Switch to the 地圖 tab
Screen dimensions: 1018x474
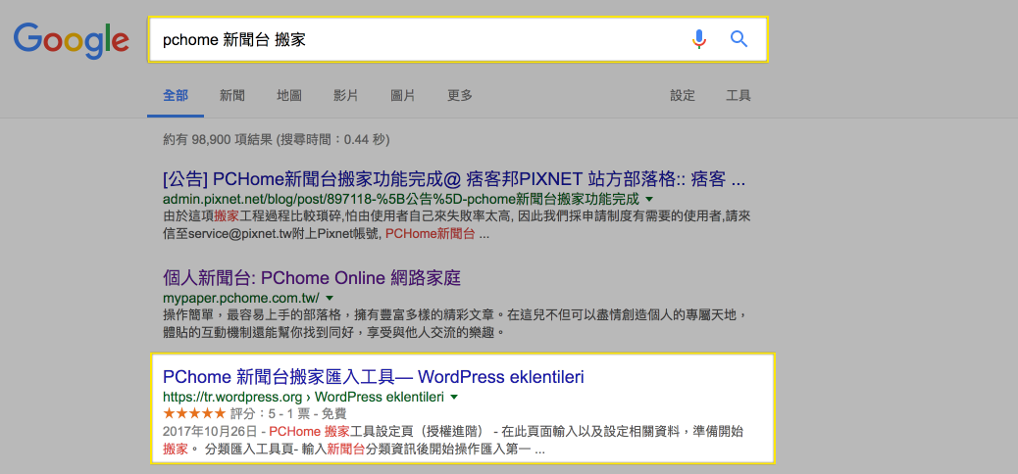(289, 96)
